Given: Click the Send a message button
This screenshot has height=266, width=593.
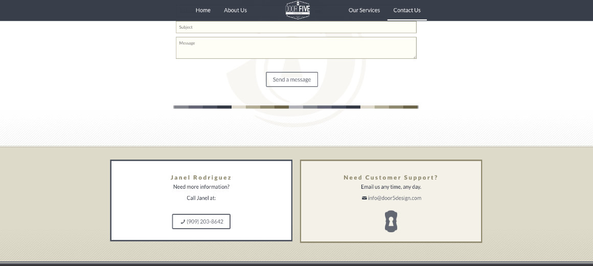Looking at the screenshot, I should pos(292,79).
